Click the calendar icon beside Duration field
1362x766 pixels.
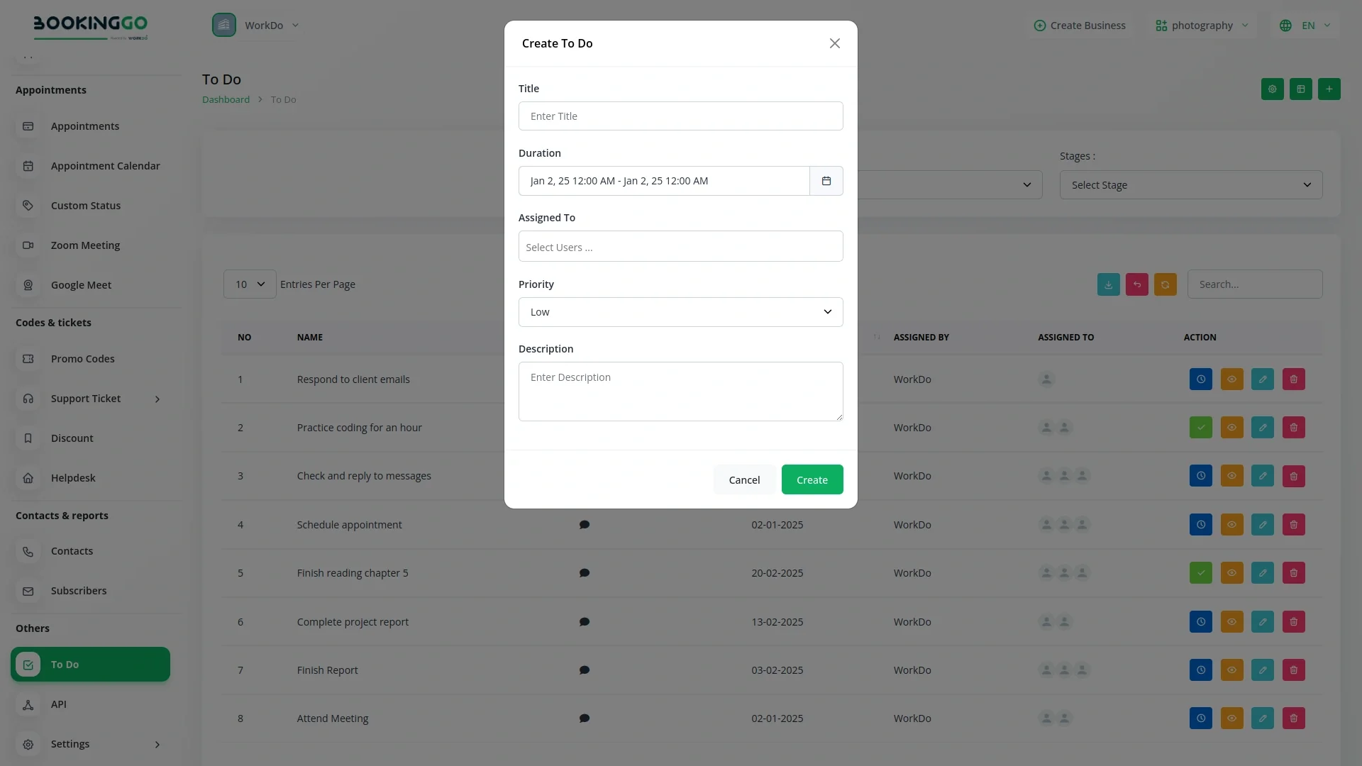pyautogui.click(x=826, y=181)
